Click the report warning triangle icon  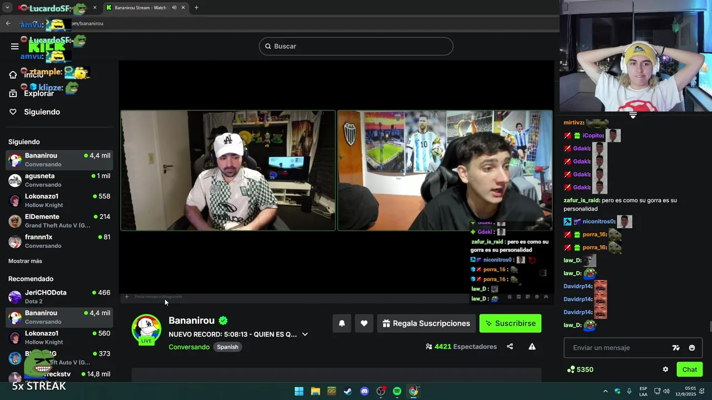(532, 347)
